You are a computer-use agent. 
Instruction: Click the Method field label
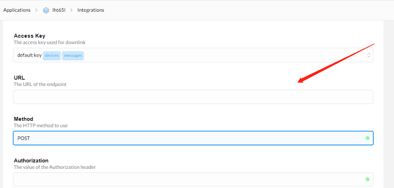[x=23, y=119]
